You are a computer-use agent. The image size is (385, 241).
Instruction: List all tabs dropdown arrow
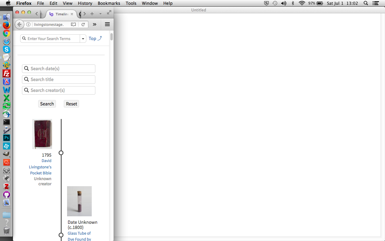(100, 14)
